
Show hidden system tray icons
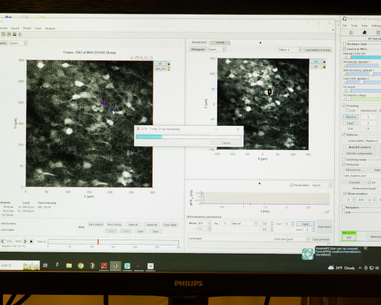(x=360, y=268)
